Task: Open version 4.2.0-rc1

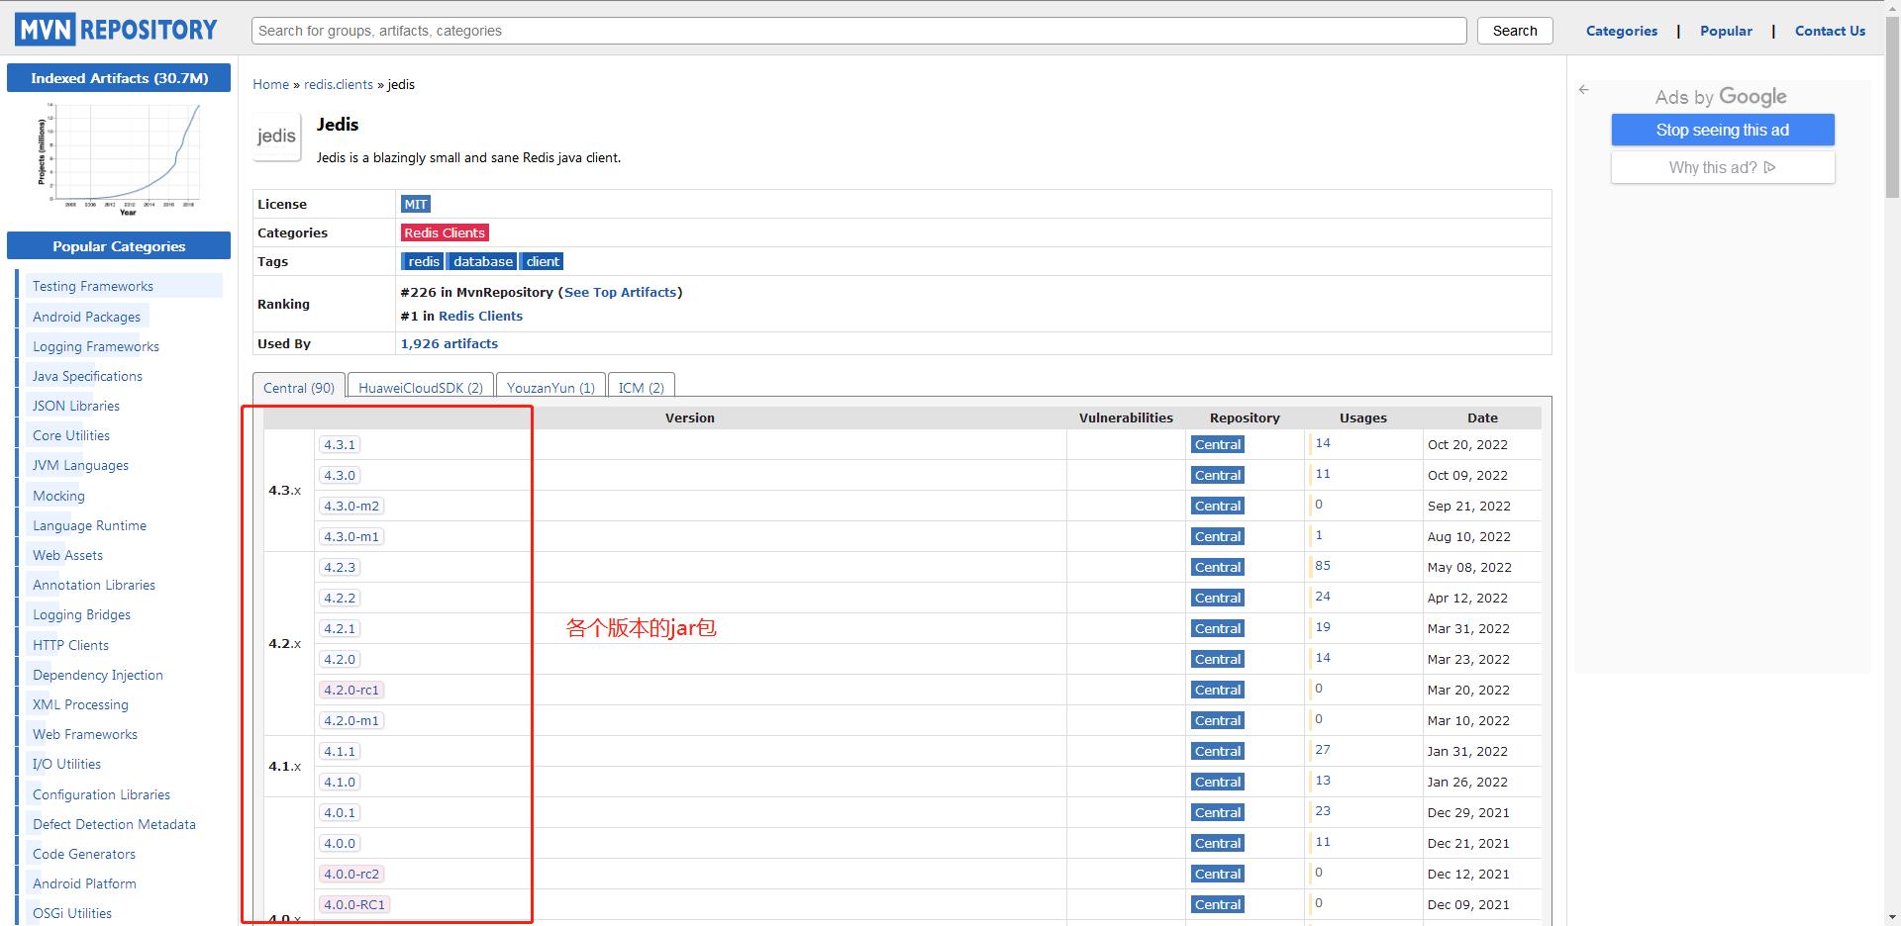Action: tap(351, 690)
